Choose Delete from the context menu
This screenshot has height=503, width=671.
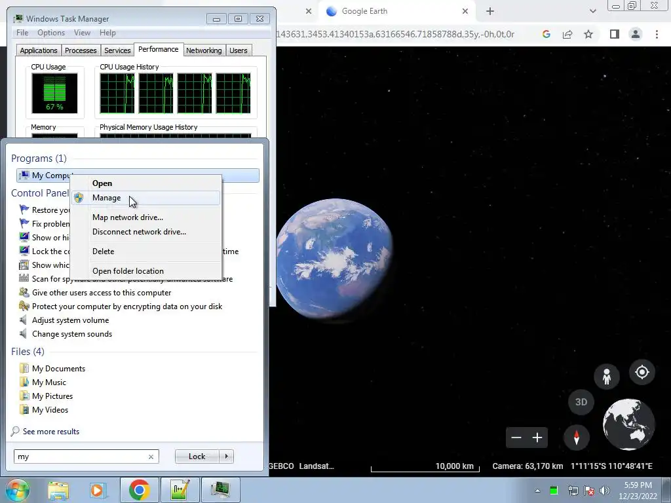point(146,251)
